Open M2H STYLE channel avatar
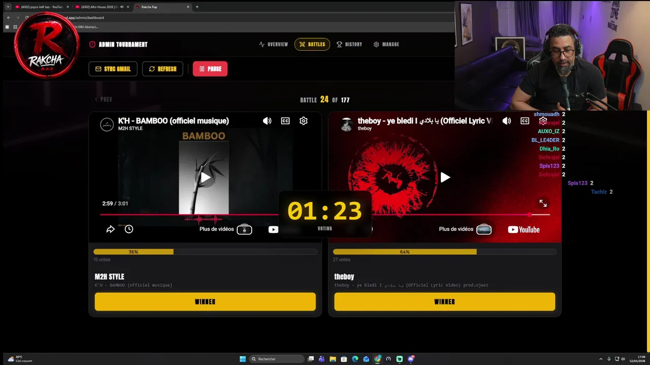Screen dimensions: 650x365 (107, 124)
